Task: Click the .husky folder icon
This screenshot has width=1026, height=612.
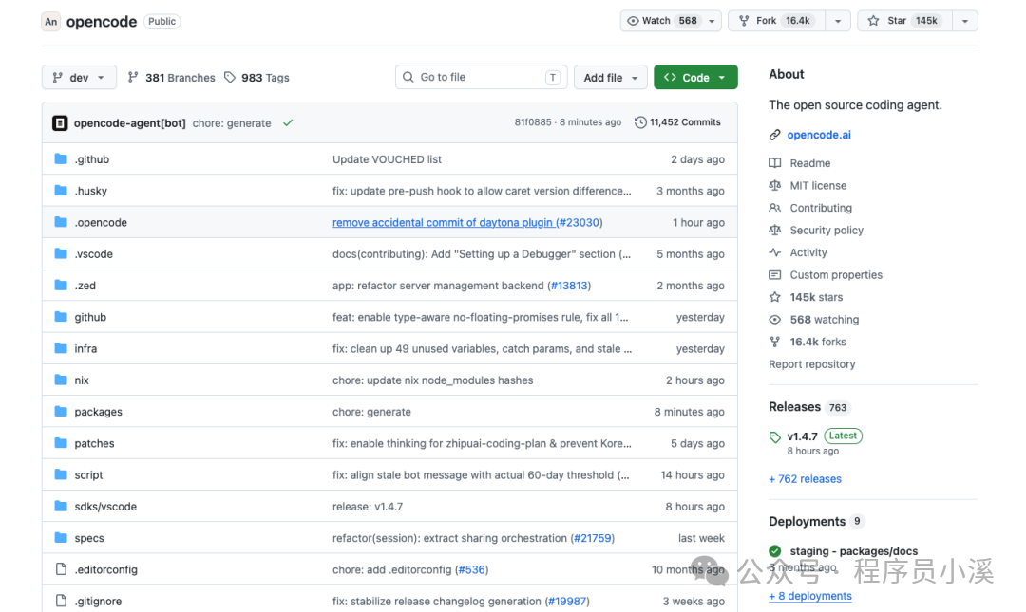Action: 61,191
